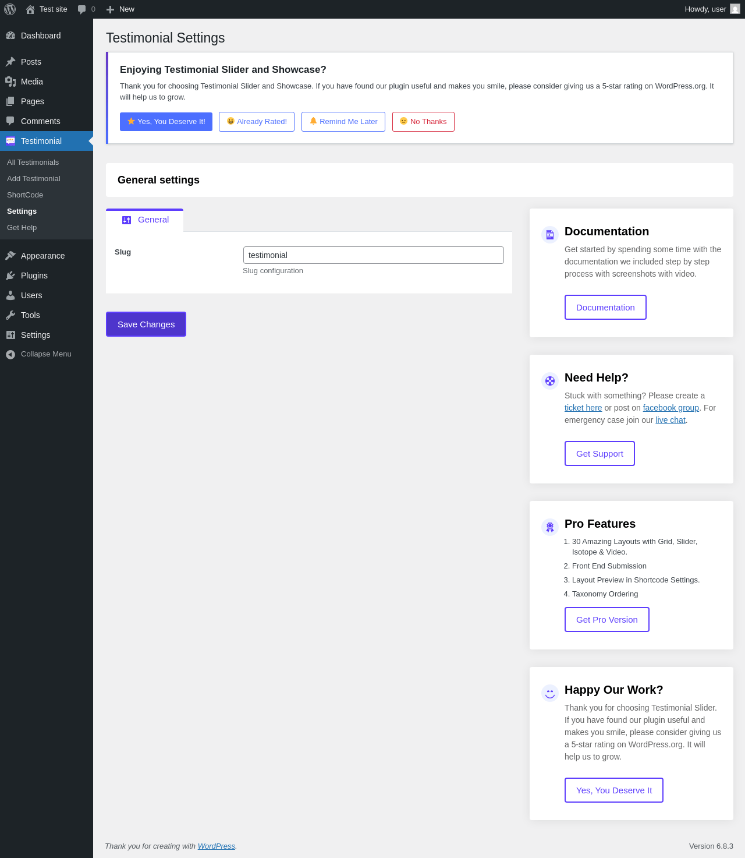Open the WordPress logo menu
Viewport: 745px width, 858px height.
(x=10, y=9)
